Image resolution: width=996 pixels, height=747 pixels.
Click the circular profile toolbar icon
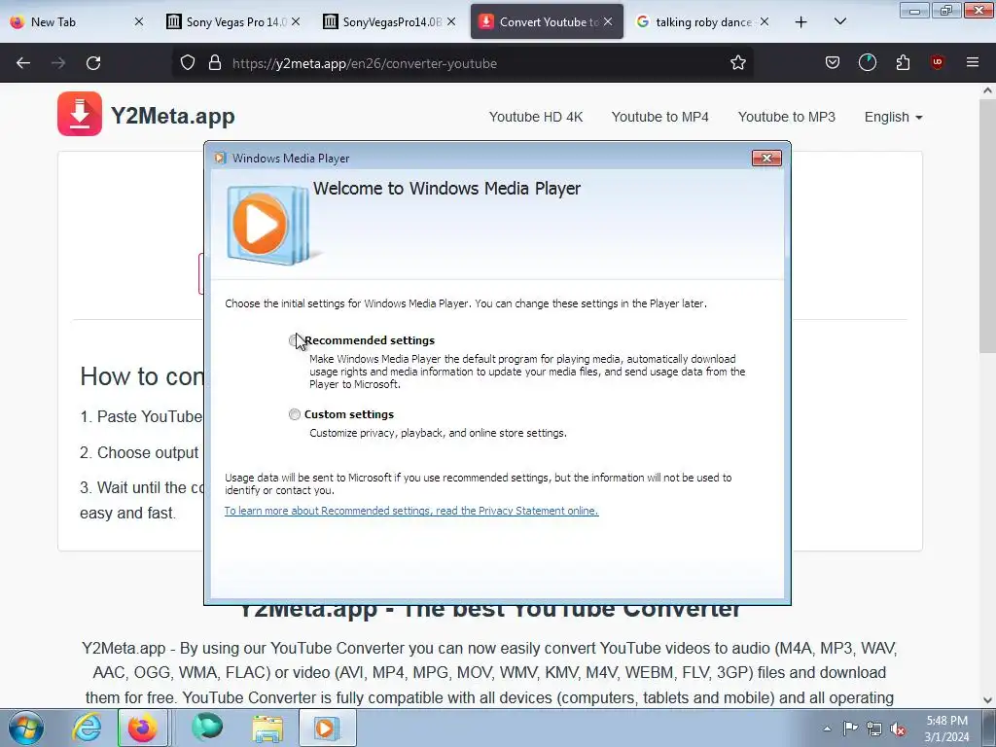(x=867, y=62)
